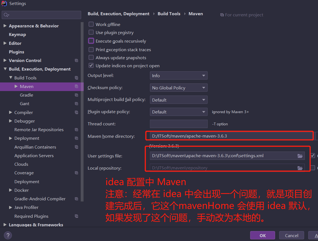Click Build Tools breadcrumb link
The width and height of the screenshot is (318, 241).
click(169, 14)
